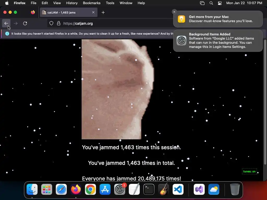This screenshot has width=267, height=200.
Task: Open the Firefox application menu
Action: coord(20,3)
